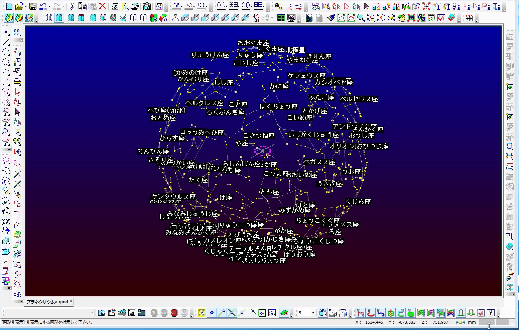Select the line drawing tool in the left toolbar
Screen dimensions: 519x330
click(6, 42)
